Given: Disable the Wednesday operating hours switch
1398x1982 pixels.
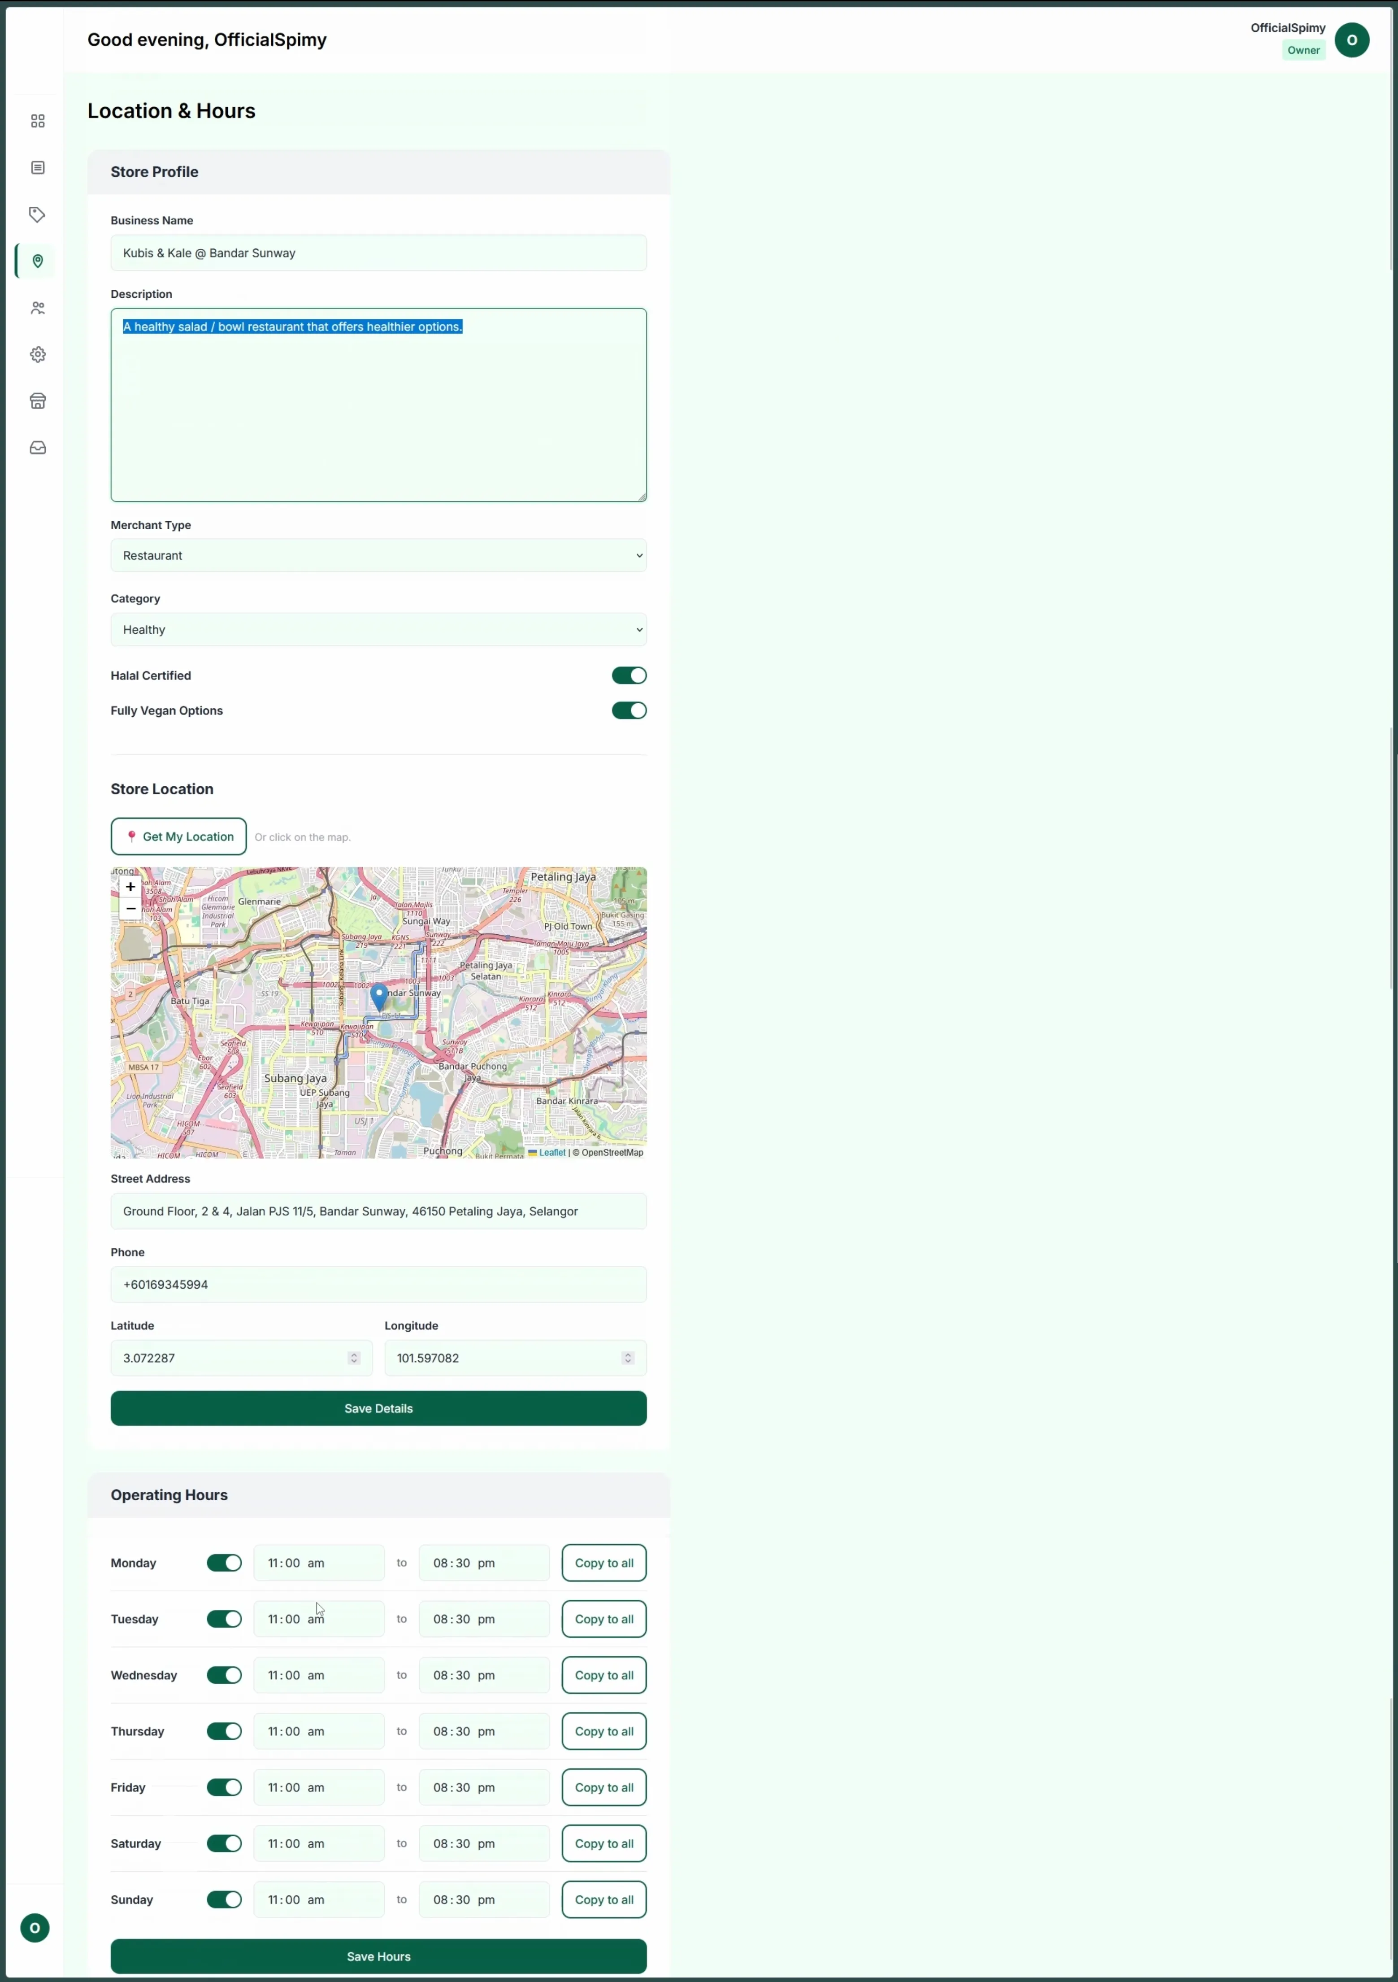Looking at the screenshot, I should point(224,1675).
